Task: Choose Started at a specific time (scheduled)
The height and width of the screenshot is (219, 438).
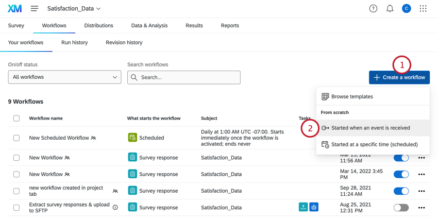Action: [374, 145]
